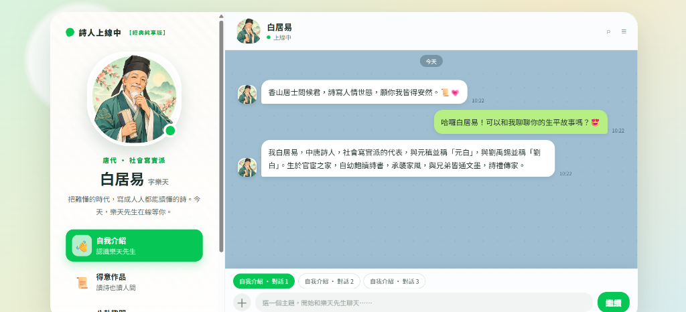The image size is (686, 312).
Task: Click the waving hand icon of 自我介紹
Action: coord(82,246)
